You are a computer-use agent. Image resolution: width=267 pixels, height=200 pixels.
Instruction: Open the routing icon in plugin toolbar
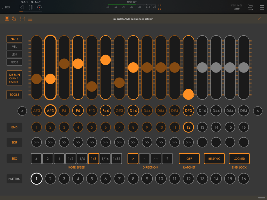14,19
